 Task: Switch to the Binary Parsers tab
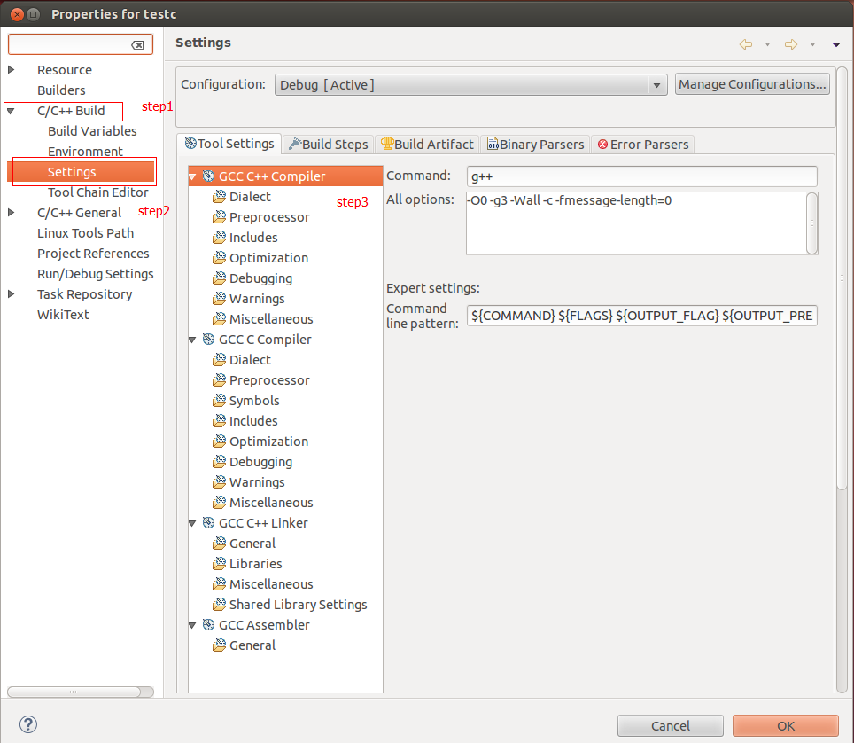pyautogui.click(x=535, y=145)
